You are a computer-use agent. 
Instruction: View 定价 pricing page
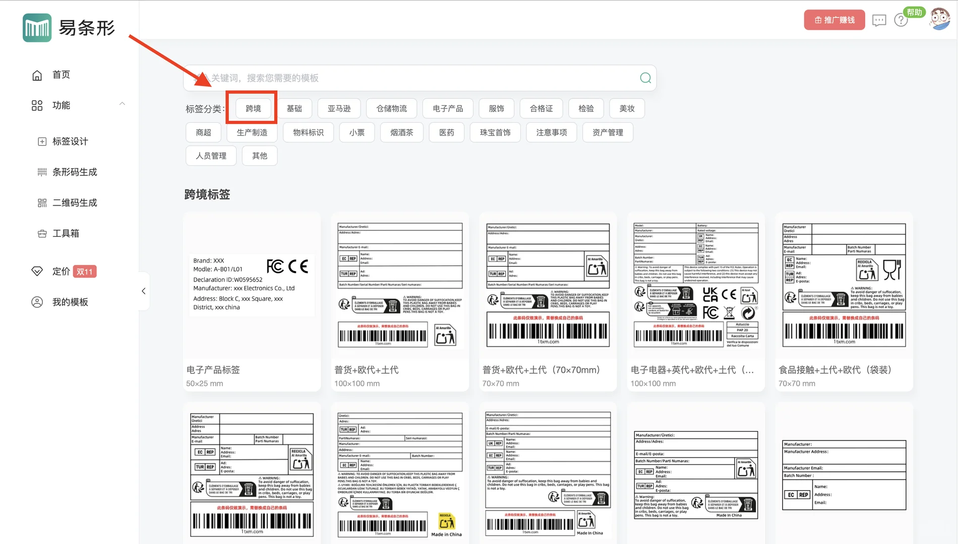[61, 271]
